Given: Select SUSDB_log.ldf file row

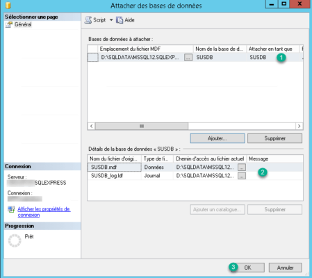Looking at the screenshot, I should (x=195, y=176).
